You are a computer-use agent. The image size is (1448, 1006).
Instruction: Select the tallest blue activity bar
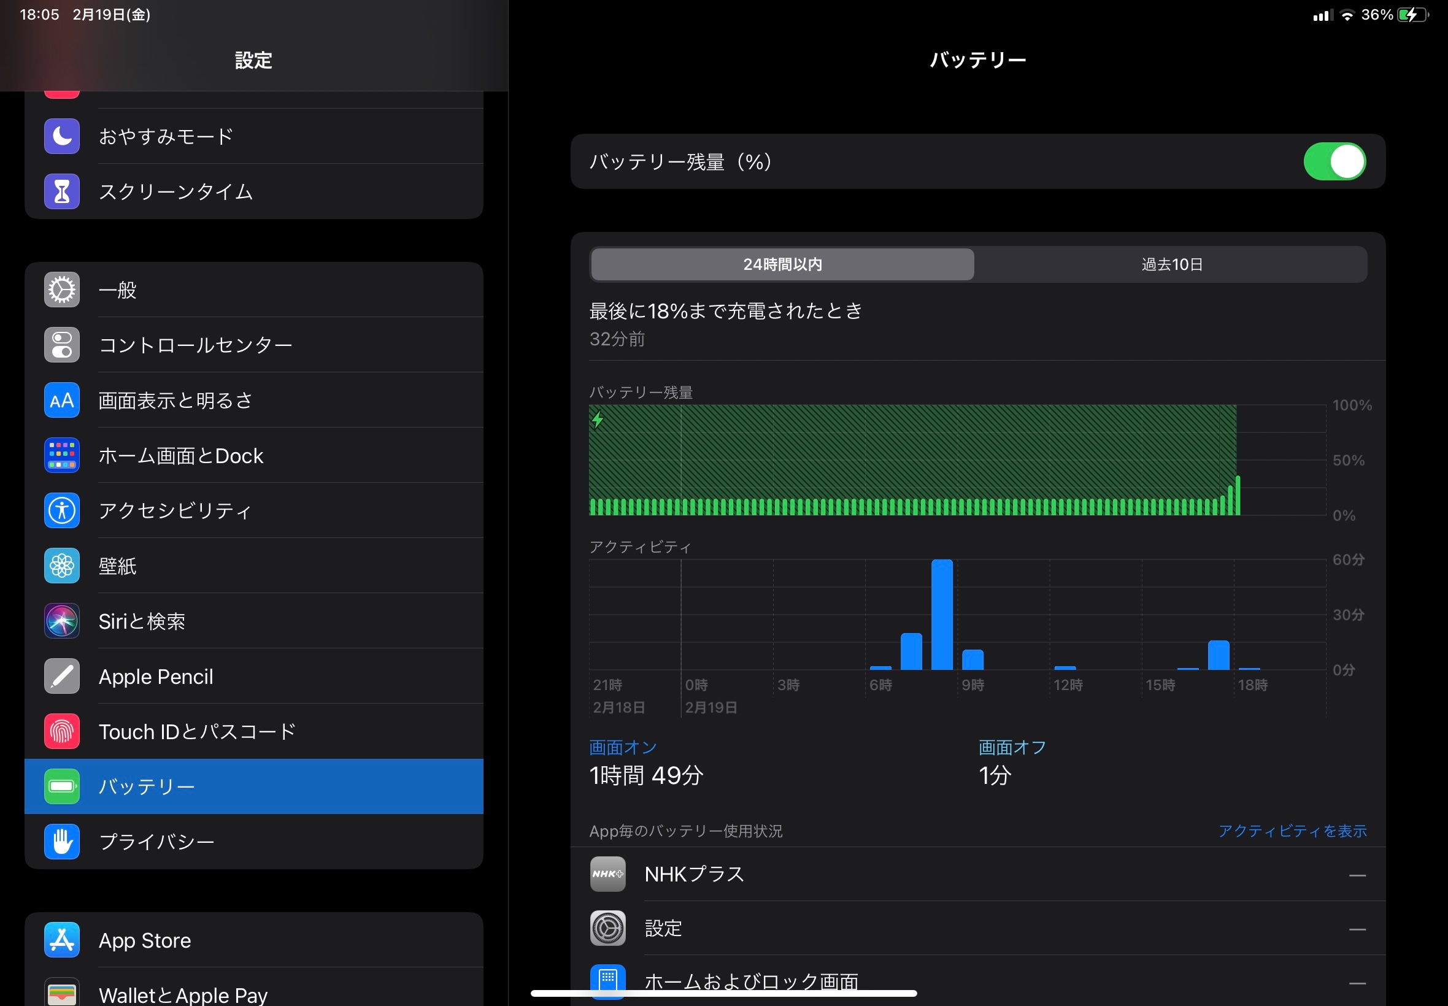942,615
